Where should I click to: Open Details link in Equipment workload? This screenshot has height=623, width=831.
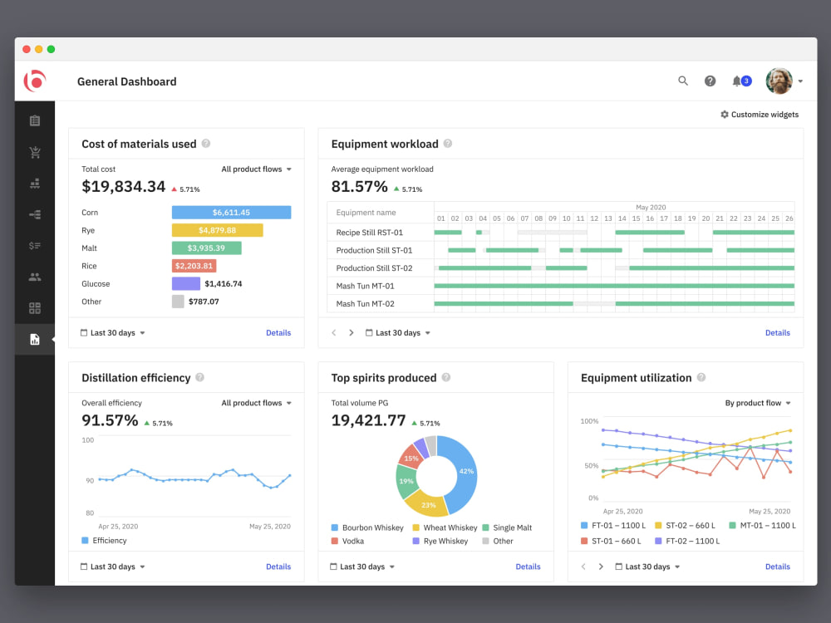coord(778,333)
